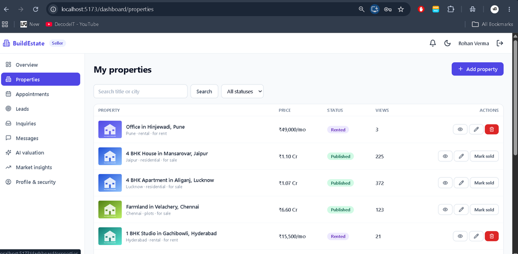Mark the Mansarovar, Jaipur house sold
The height and width of the screenshot is (254, 518).
484,156
